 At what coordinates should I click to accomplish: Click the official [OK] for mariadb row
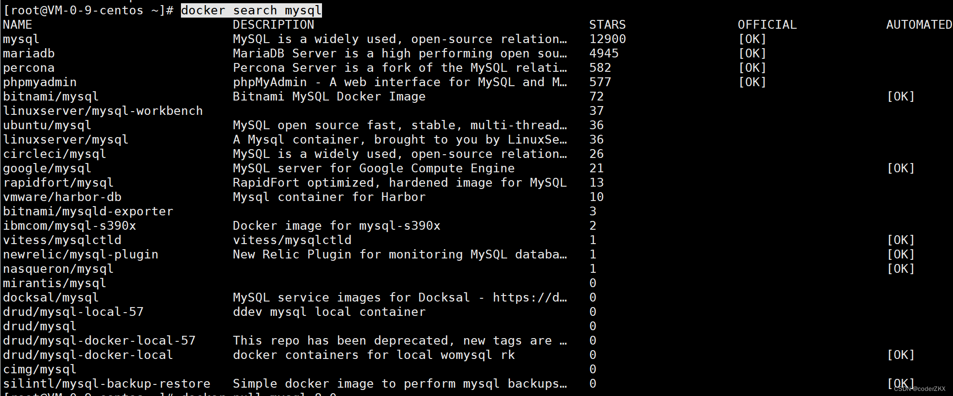pos(752,53)
